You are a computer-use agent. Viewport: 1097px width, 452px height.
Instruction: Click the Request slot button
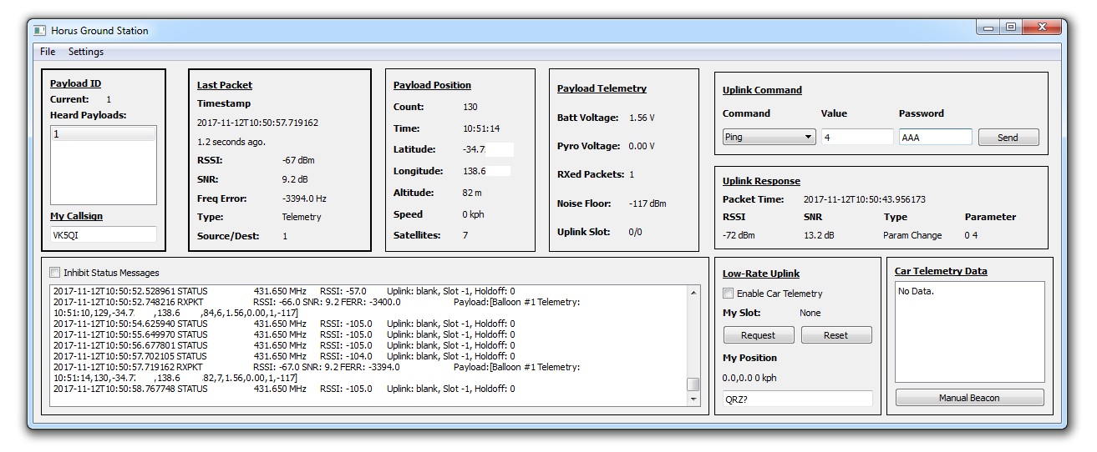click(758, 335)
